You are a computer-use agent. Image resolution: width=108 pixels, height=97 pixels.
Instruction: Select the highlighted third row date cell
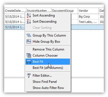15,27
